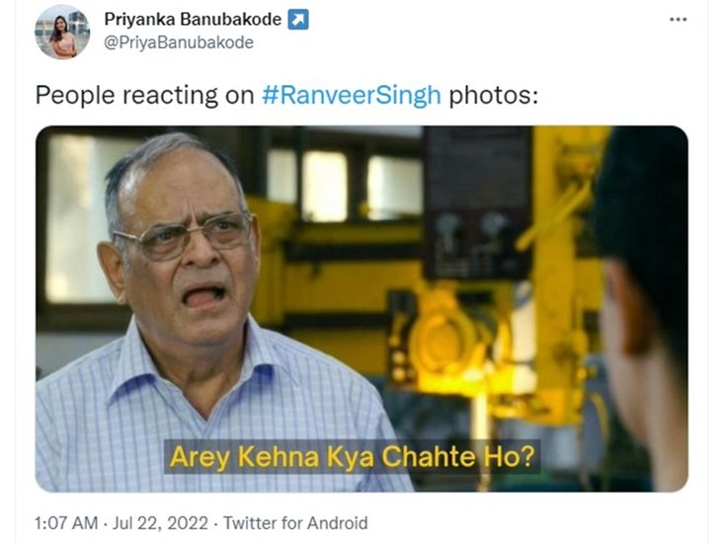This screenshot has width=723, height=543.
Task: Click the blue arrow badge beside the name
Action: pos(298,20)
